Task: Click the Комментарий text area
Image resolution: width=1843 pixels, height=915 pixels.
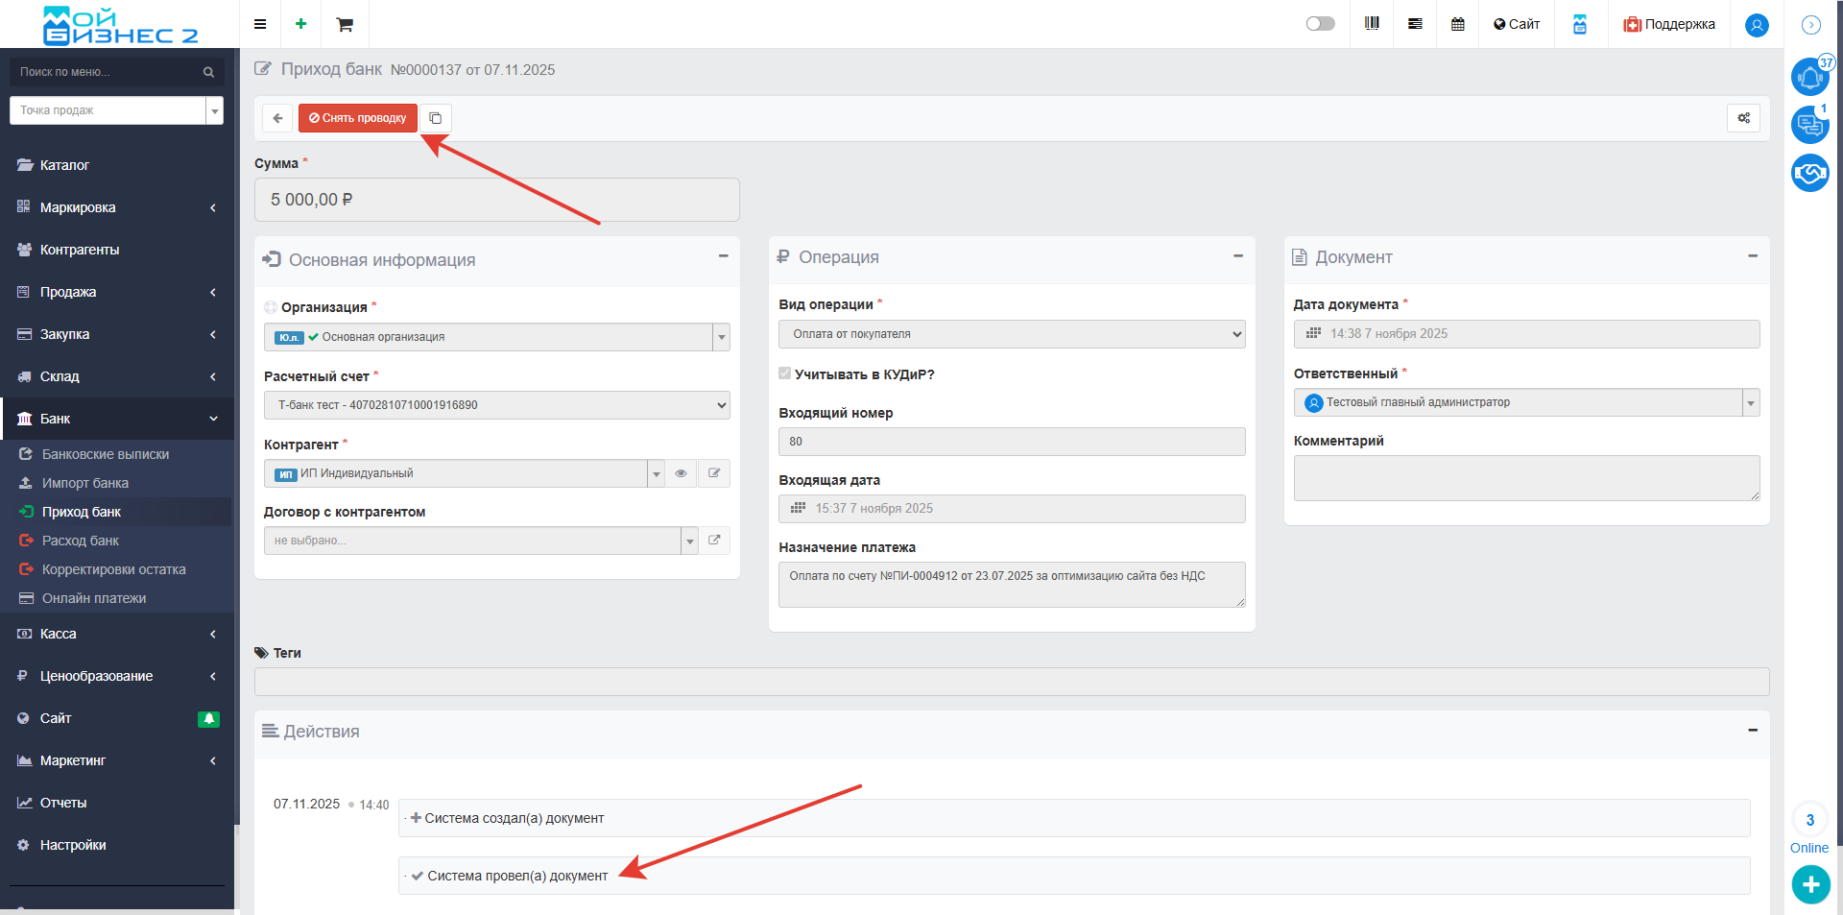Action: tap(1525, 477)
